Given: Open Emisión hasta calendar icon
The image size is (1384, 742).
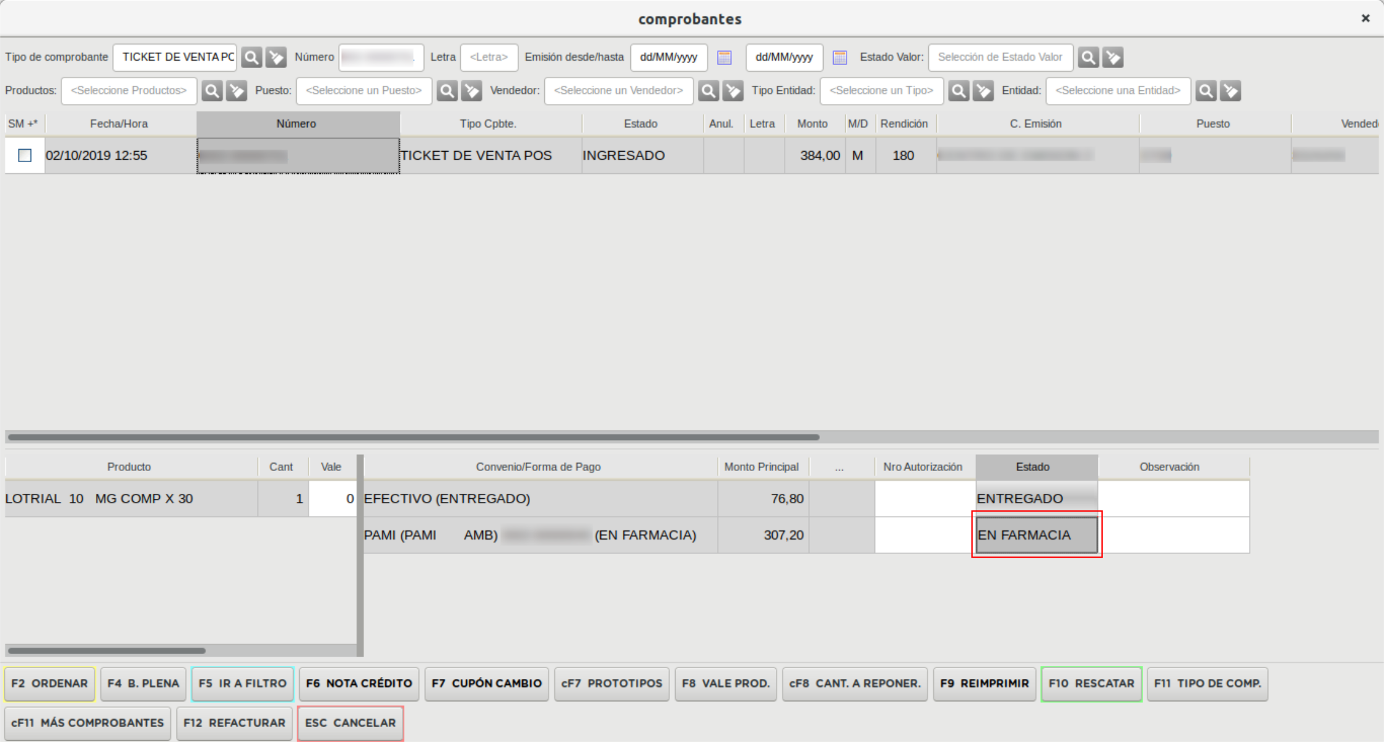Looking at the screenshot, I should [x=840, y=58].
